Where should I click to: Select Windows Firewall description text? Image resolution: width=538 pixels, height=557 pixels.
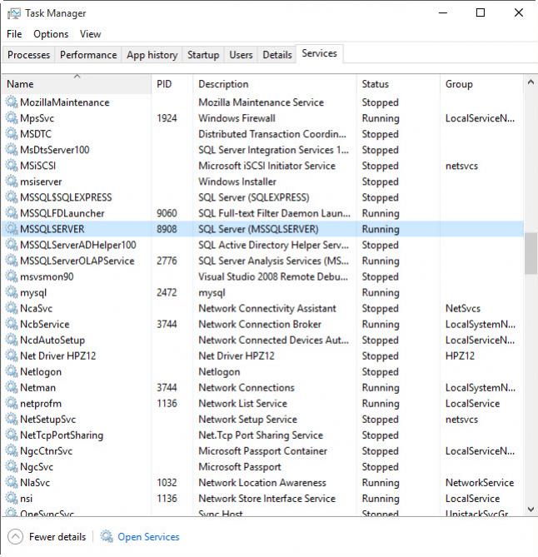click(x=237, y=118)
